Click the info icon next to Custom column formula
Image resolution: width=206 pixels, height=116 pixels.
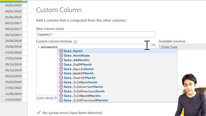click(75, 42)
